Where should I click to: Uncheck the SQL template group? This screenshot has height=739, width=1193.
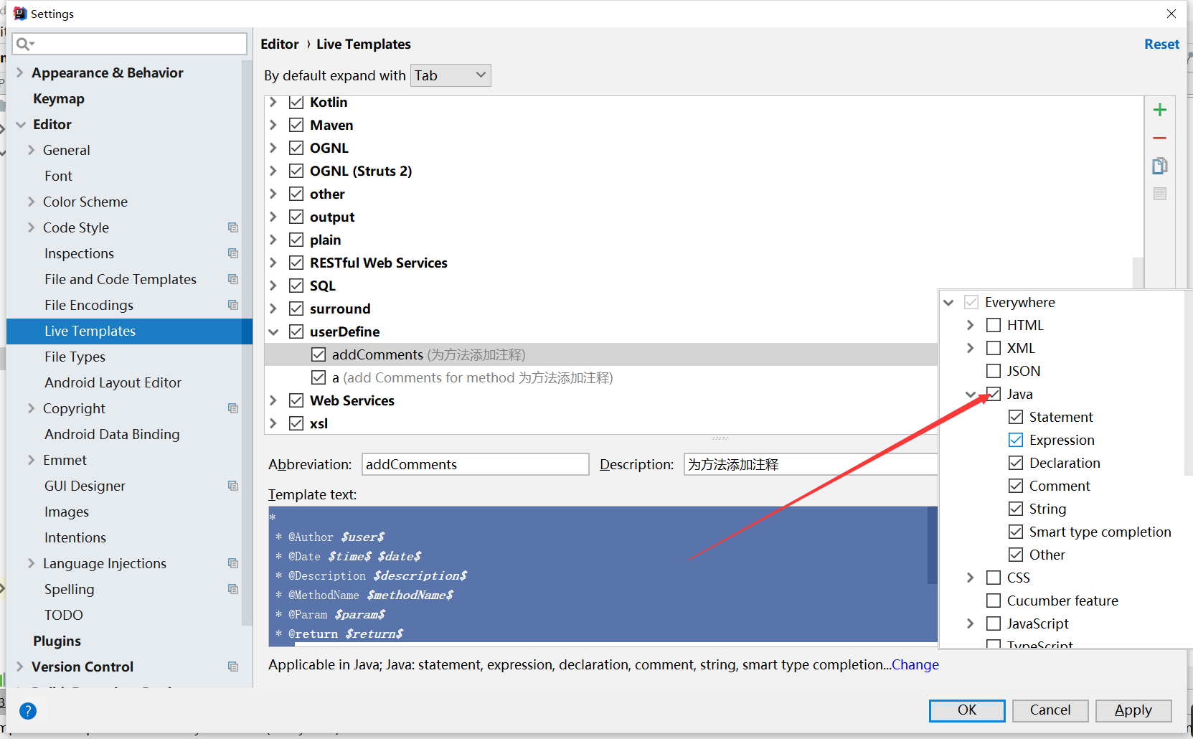tap(296, 286)
